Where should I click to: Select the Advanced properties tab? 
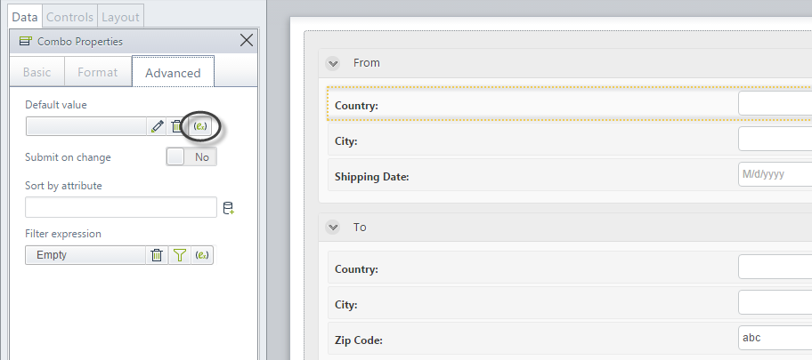pos(173,72)
